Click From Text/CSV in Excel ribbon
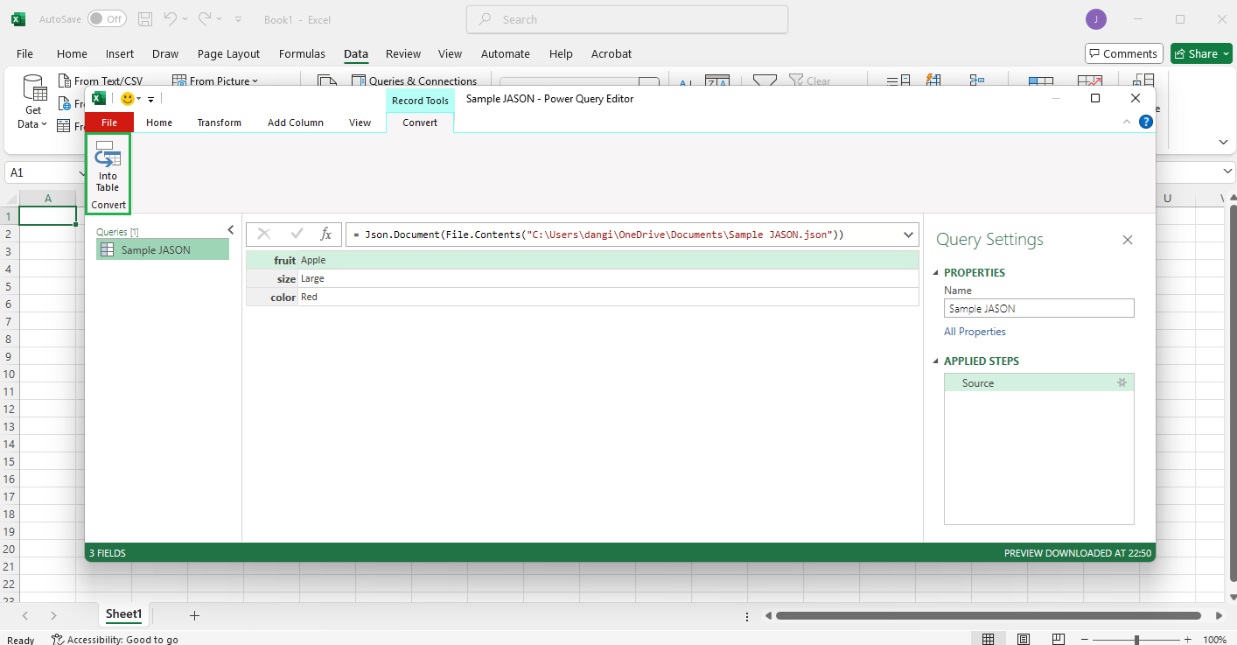 coord(101,81)
